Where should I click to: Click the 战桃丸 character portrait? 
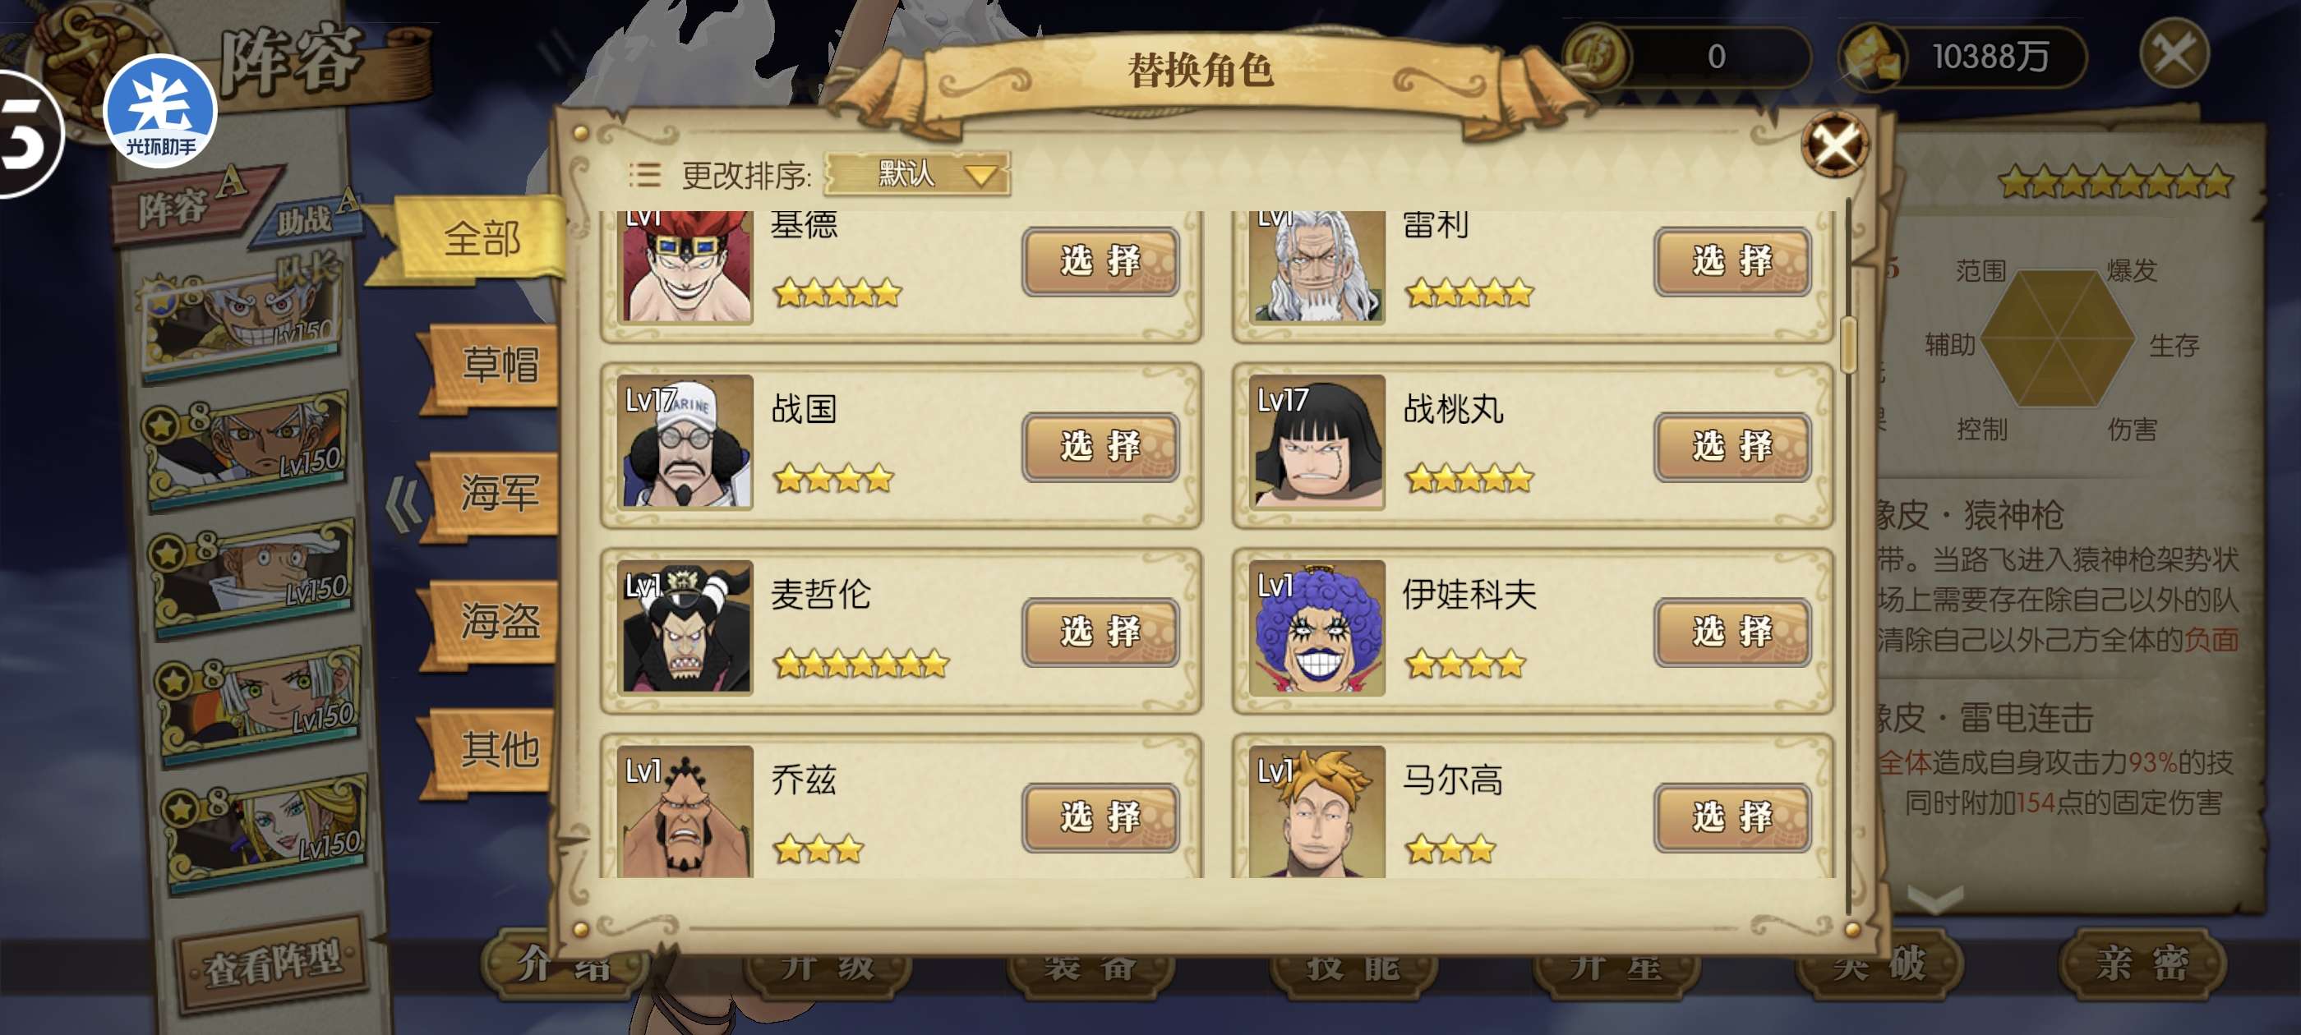point(1317,442)
